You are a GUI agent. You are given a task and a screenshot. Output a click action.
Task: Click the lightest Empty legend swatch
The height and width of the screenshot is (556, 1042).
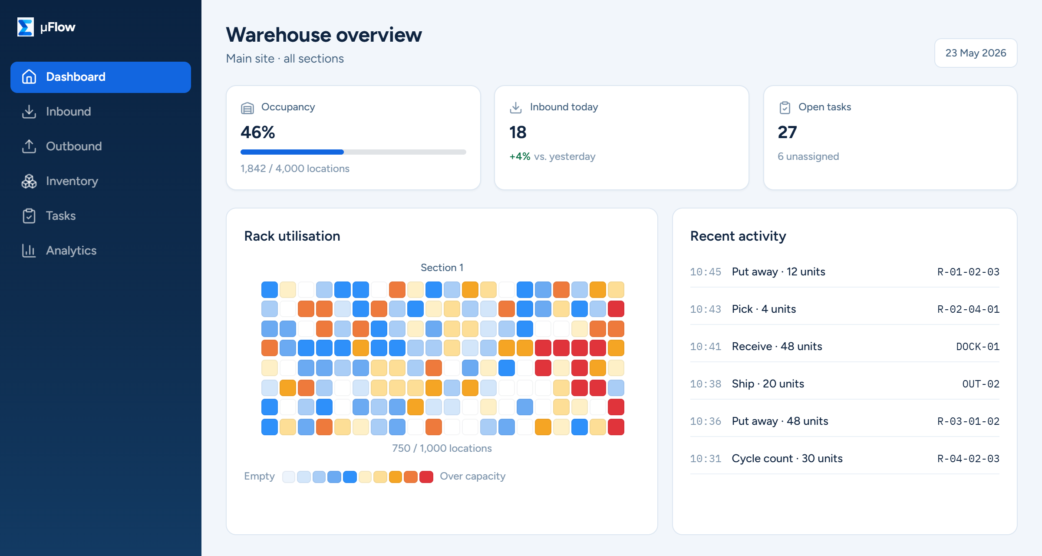point(289,477)
